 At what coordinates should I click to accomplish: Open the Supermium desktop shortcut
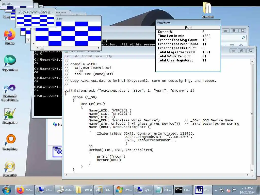[10, 63]
